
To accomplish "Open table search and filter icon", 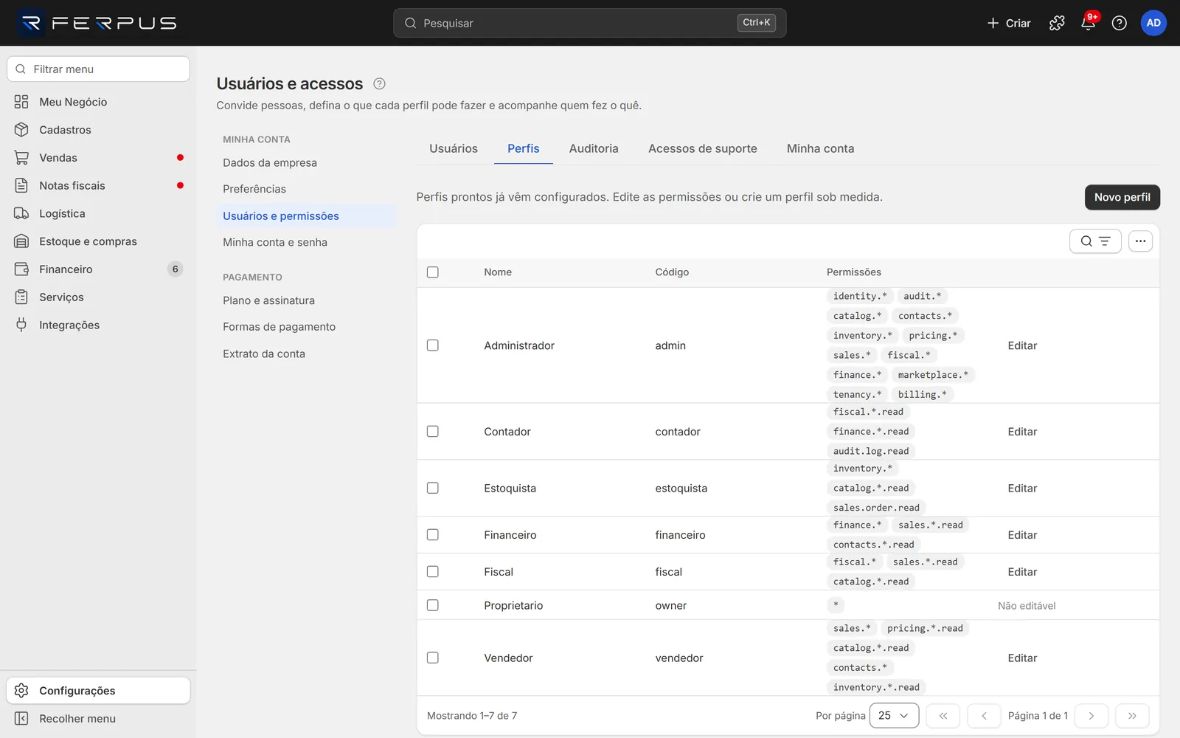I will 1095,241.
